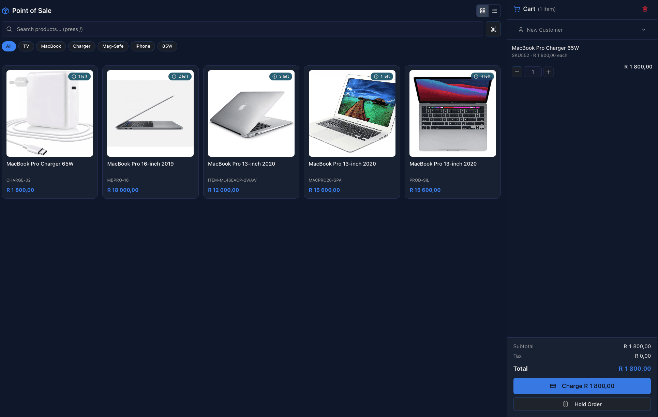658x417 pixels.
Task: Click the Hold Order button
Action: (x=582, y=404)
